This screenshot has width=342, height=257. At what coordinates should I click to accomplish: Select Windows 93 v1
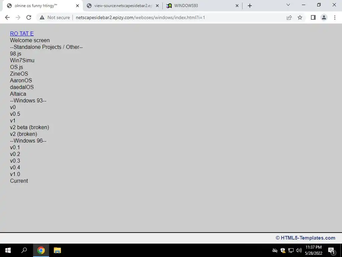click(13, 120)
